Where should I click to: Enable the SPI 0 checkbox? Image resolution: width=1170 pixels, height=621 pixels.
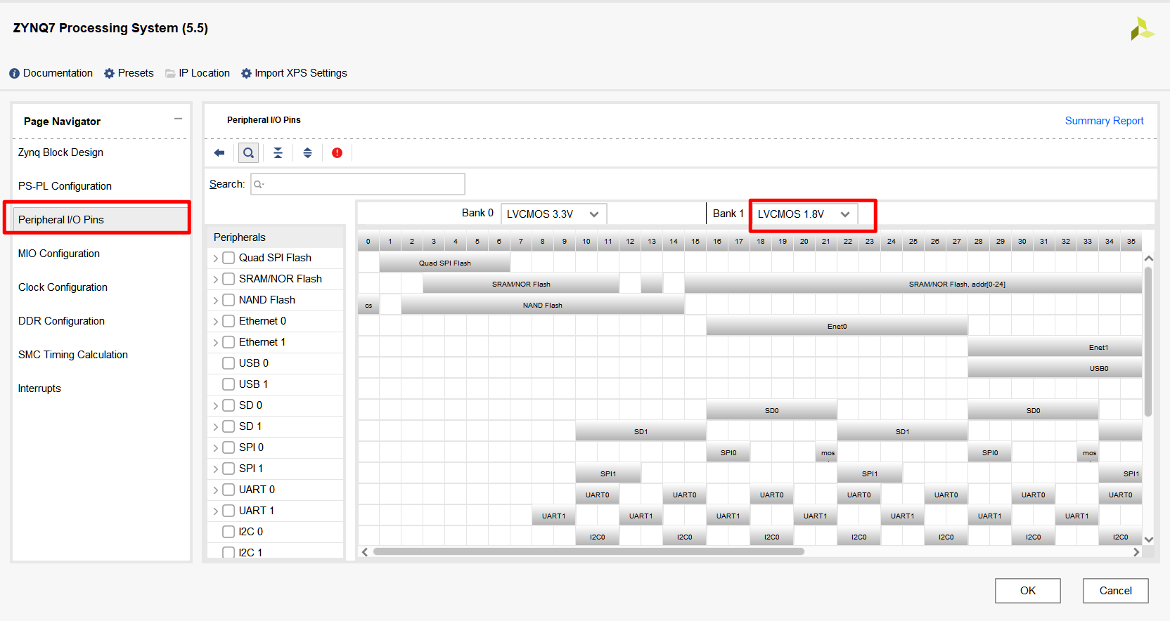[x=229, y=447]
